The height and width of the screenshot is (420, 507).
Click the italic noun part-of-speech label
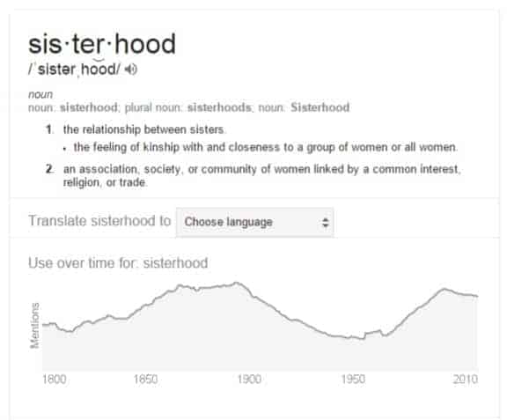(x=40, y=94)
